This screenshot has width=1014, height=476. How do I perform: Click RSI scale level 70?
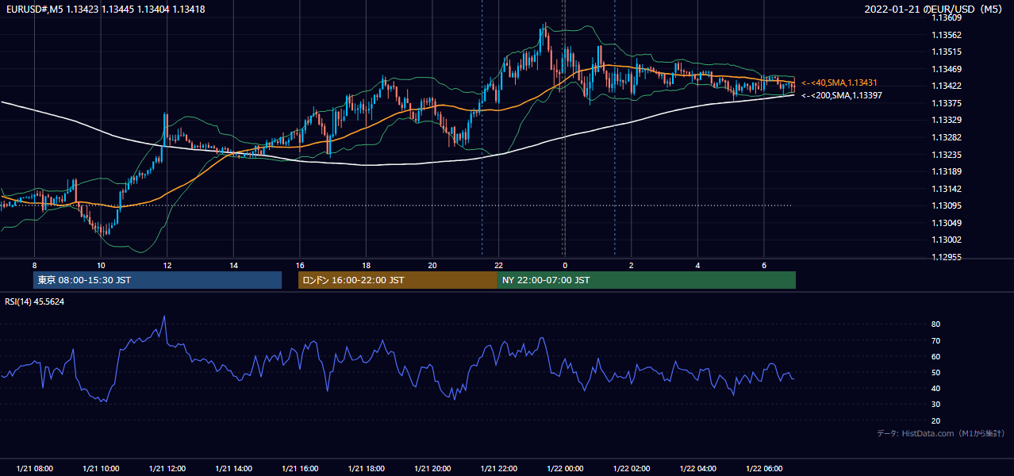[936, 340]
